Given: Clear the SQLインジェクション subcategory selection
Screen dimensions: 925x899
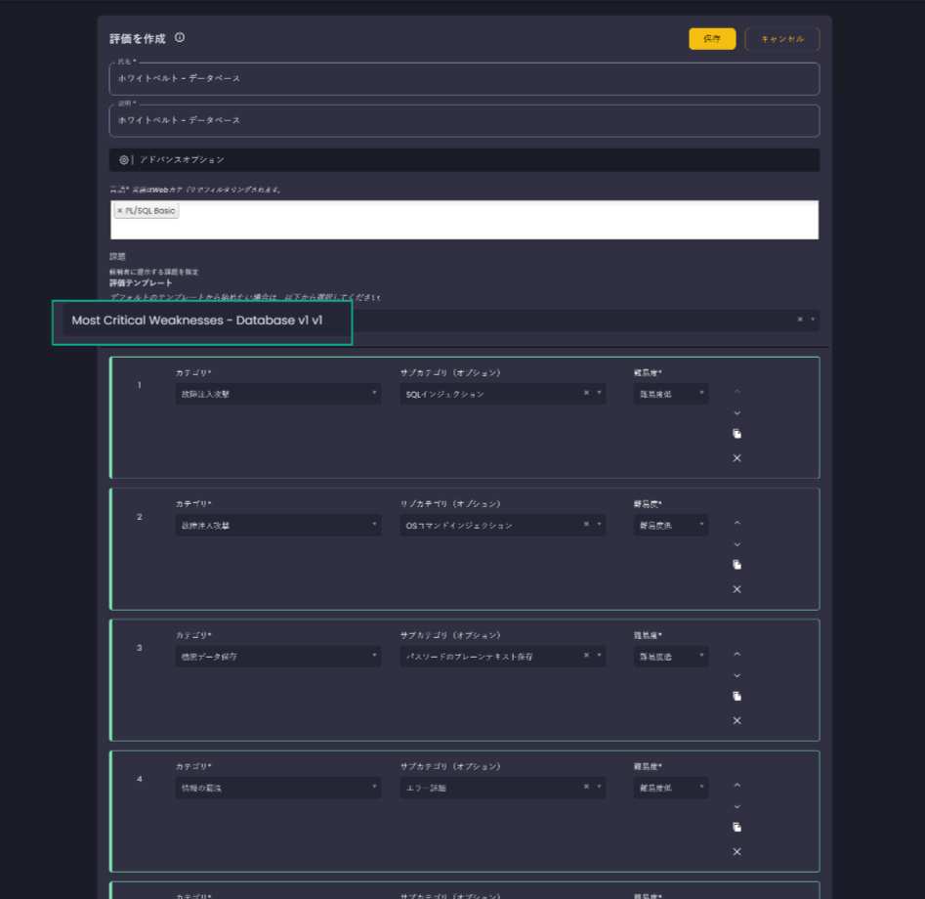Looking at the screenshot, I should 586,393.
